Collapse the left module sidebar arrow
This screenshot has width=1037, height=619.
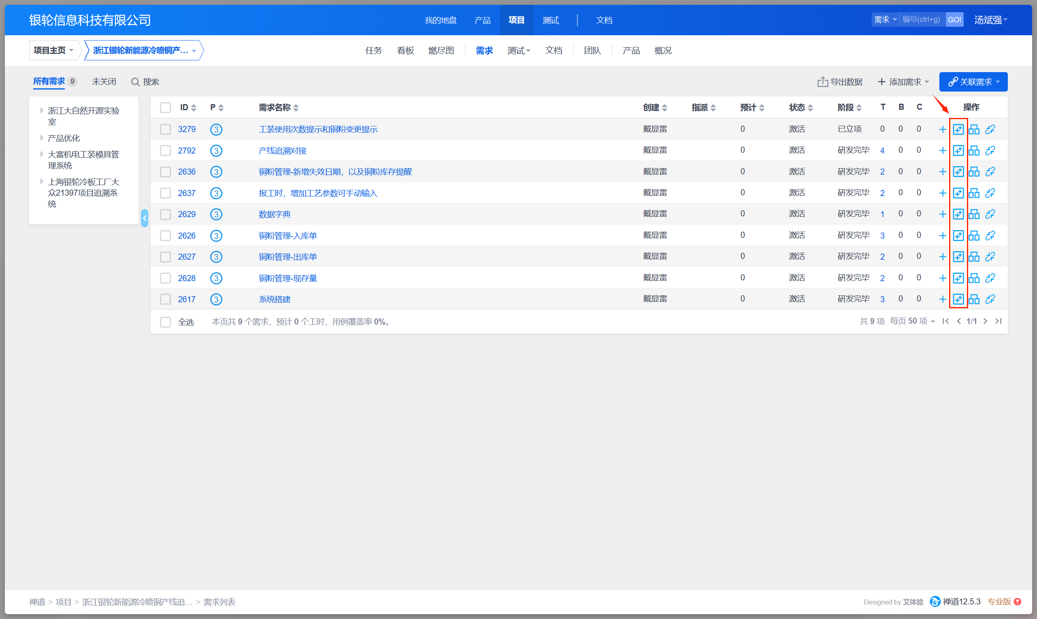pyautogui.click(x=144, y=218)
